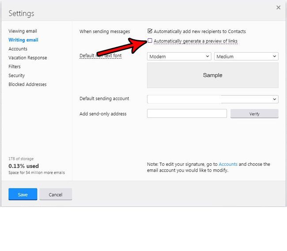Click the Add send-only address field

tap(187, 114)
